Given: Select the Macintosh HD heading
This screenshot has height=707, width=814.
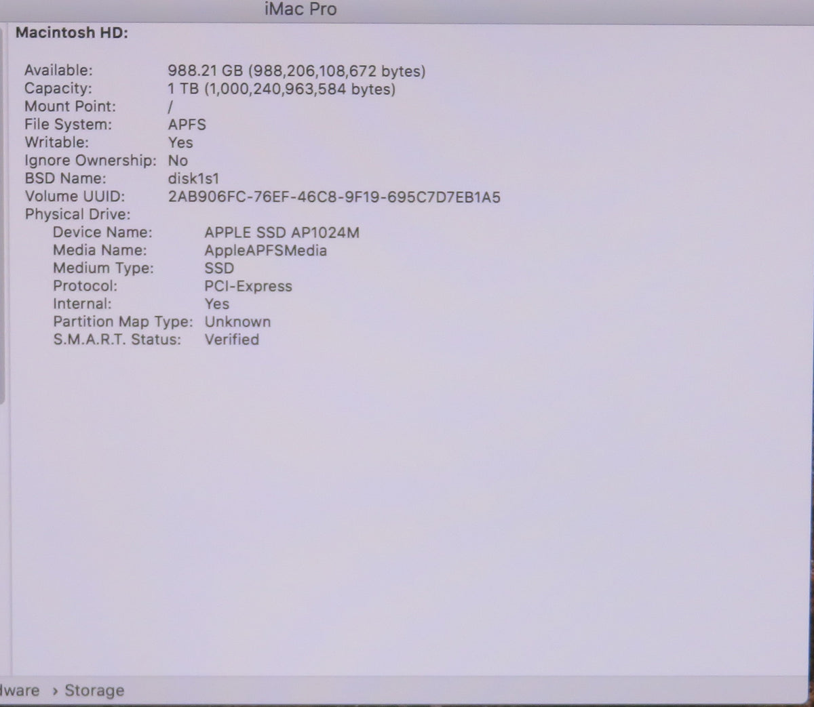Looking at the screenshot, I should pos(72,33).
